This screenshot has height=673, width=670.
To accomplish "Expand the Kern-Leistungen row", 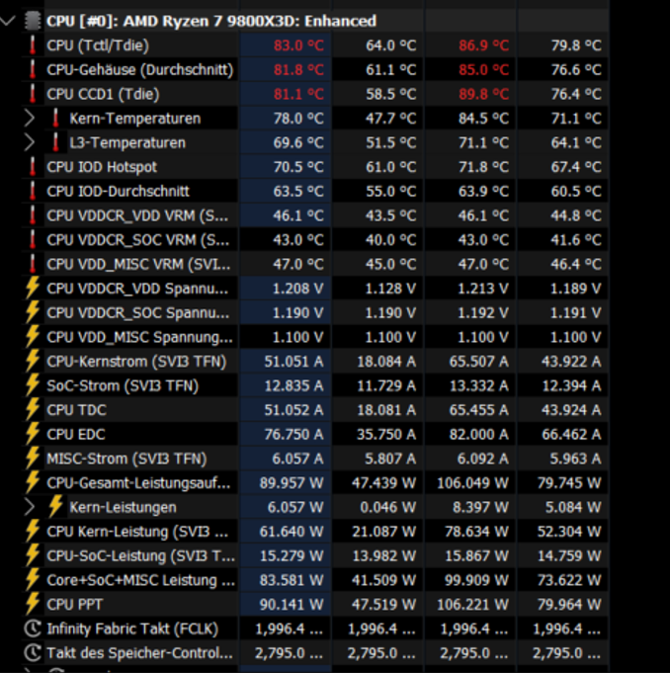I will tap(30, 507).
